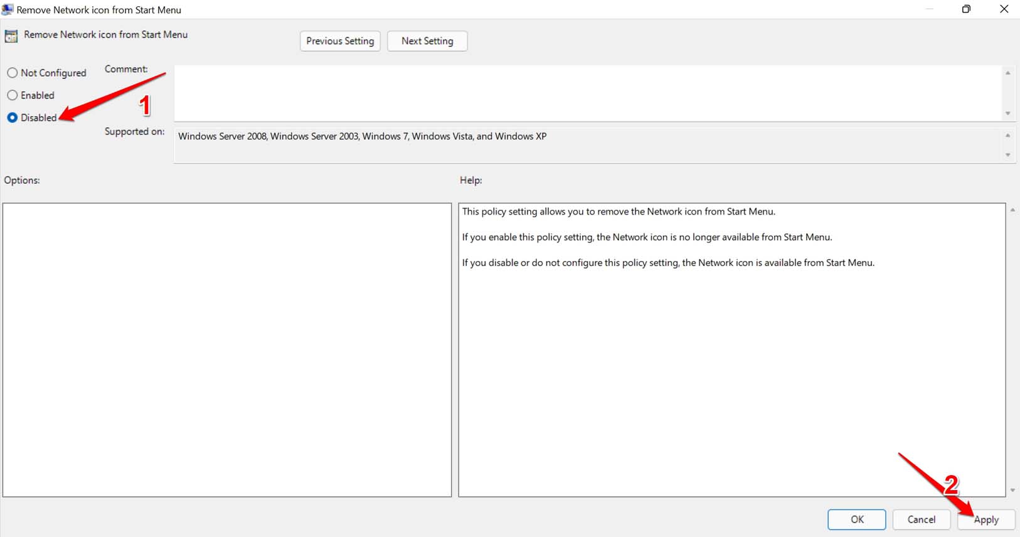Click the heading 'Remove Network icon from Start Menu'

click(x=106, y=35)
